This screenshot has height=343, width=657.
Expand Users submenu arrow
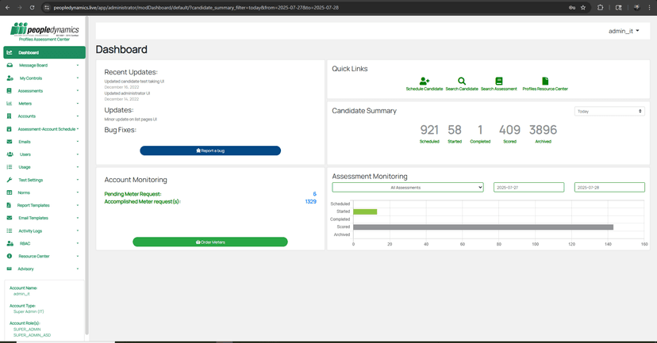78,154
